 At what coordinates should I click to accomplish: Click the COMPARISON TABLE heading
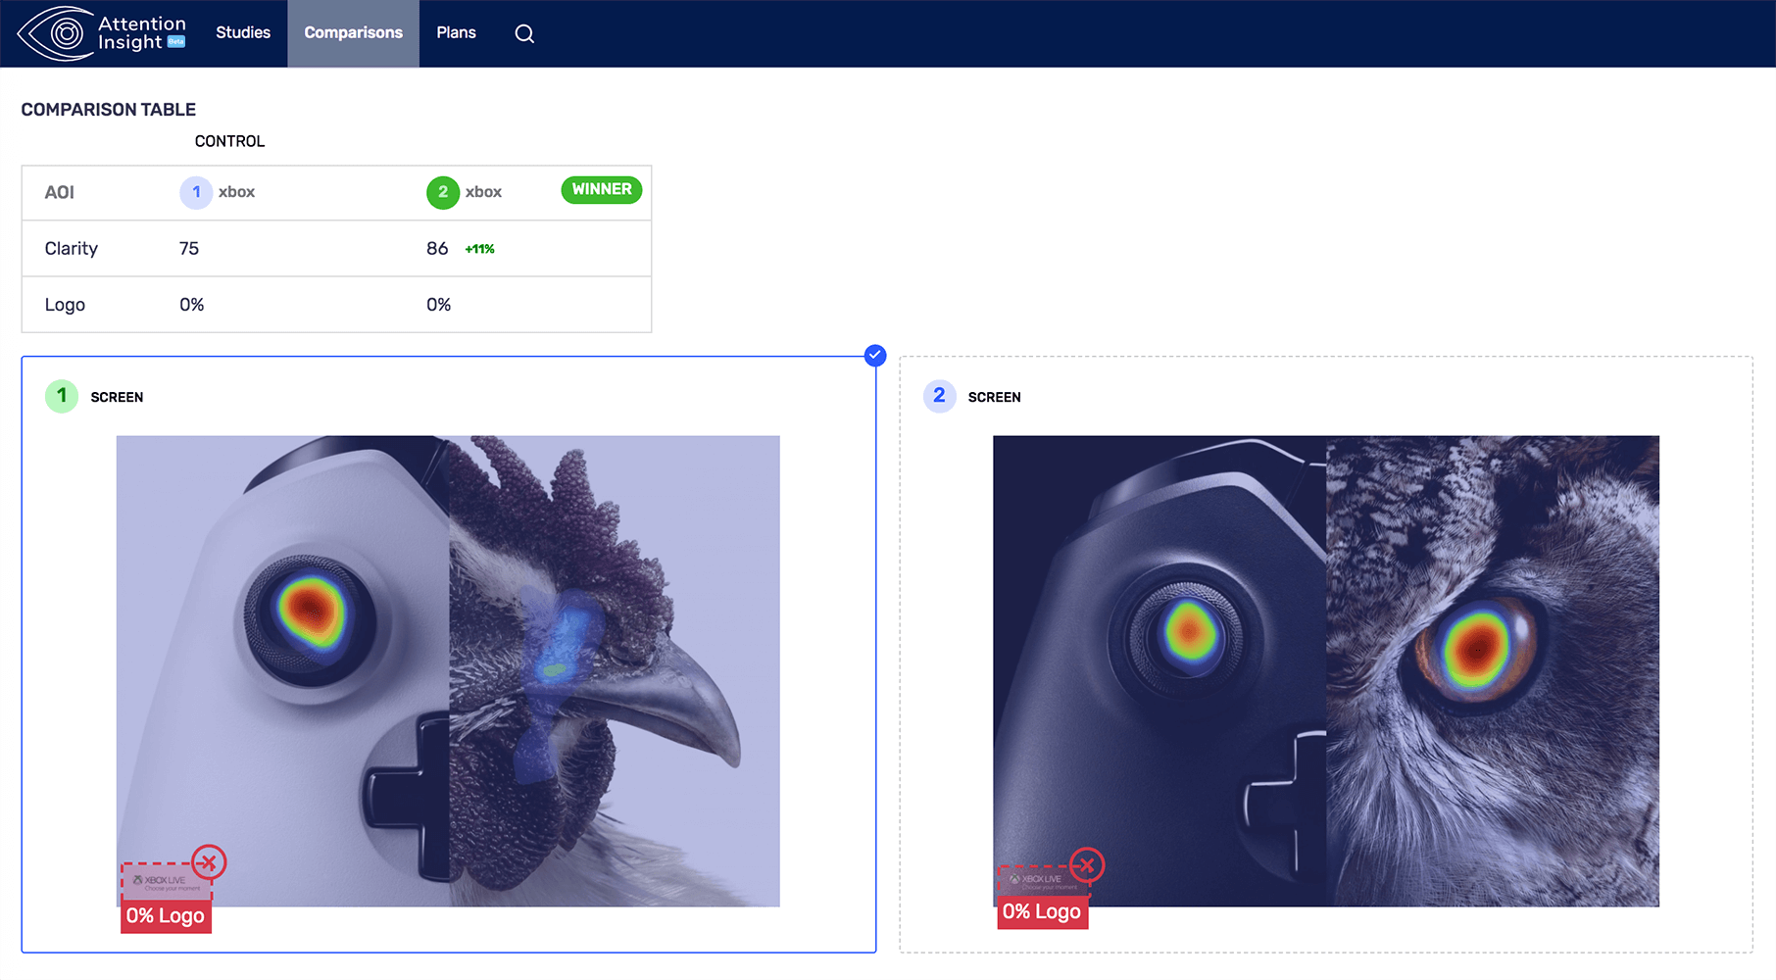(x=109, y=110)
